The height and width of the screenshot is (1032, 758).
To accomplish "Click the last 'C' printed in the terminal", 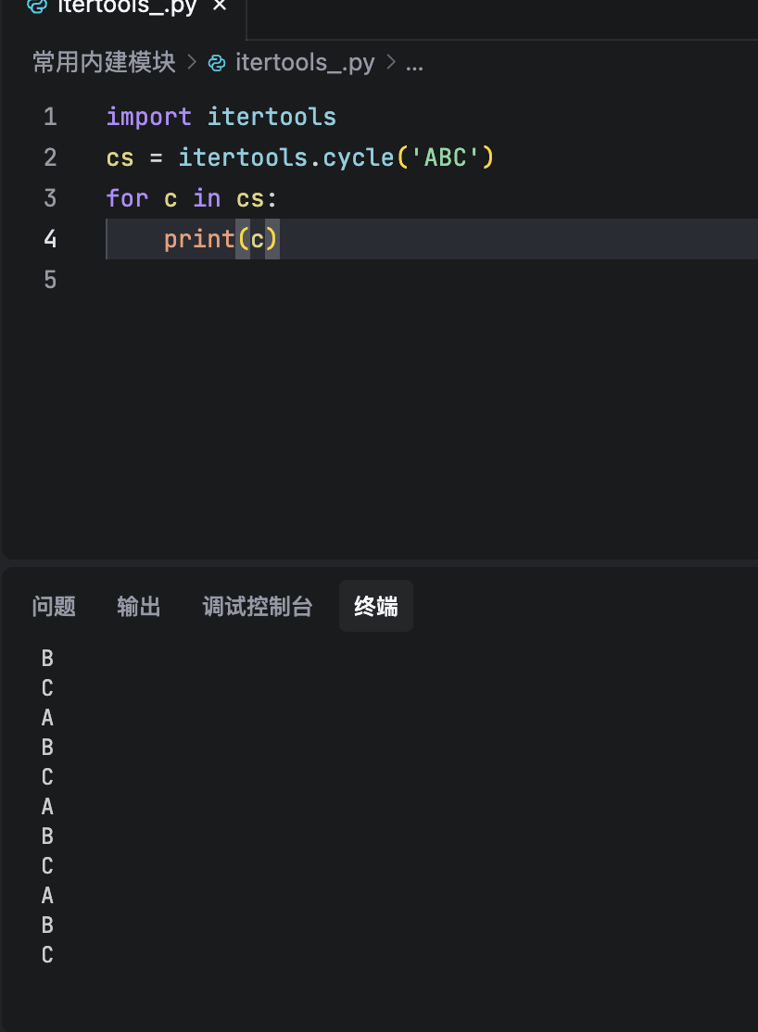I will click(46, 954).
